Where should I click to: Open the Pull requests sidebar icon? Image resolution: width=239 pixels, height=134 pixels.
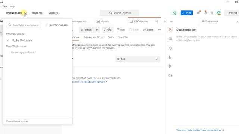coord(170,57)
